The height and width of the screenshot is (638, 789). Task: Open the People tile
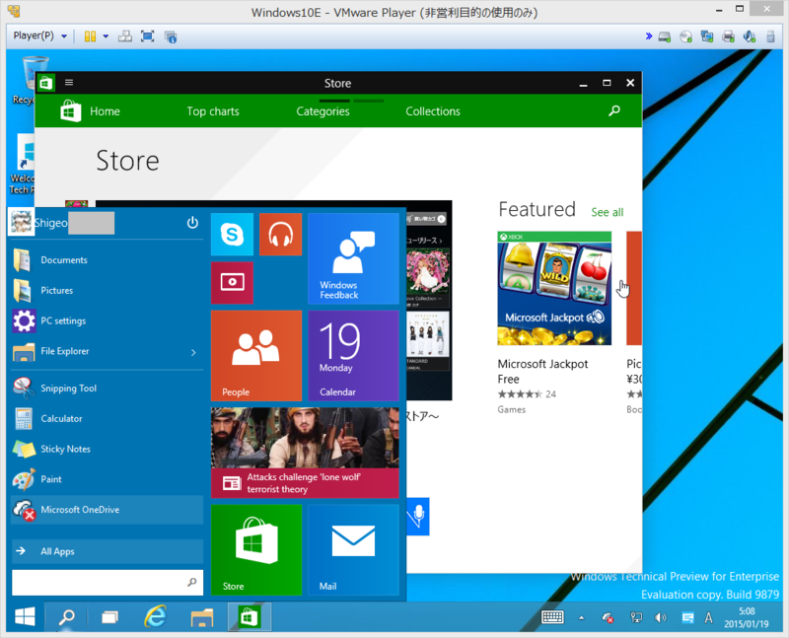tap(256, 356)
